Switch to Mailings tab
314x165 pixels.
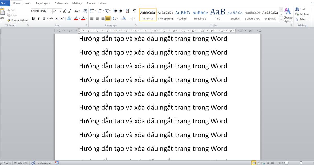(x=77, y=3)
